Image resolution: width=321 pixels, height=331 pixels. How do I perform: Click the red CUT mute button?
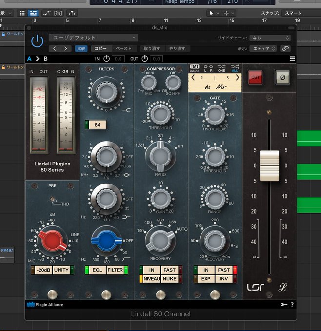coord(256,77)
